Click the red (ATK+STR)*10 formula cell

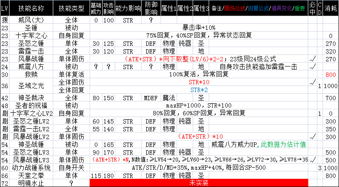click(199, 136)
